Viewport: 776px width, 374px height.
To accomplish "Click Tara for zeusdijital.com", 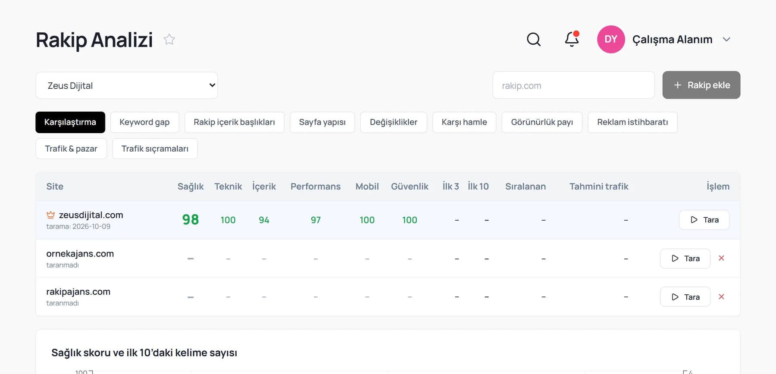I will (x=704, y=220).
